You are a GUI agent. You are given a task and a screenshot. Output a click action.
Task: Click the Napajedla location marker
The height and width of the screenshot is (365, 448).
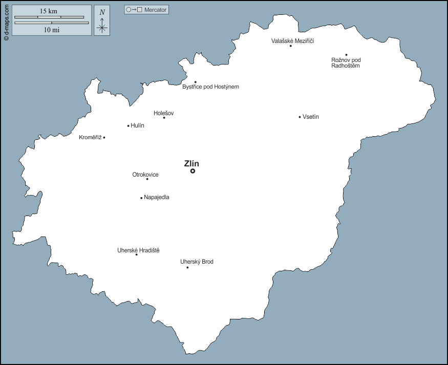coord(141,197)
